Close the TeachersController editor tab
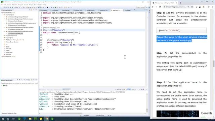 (122, 10)
